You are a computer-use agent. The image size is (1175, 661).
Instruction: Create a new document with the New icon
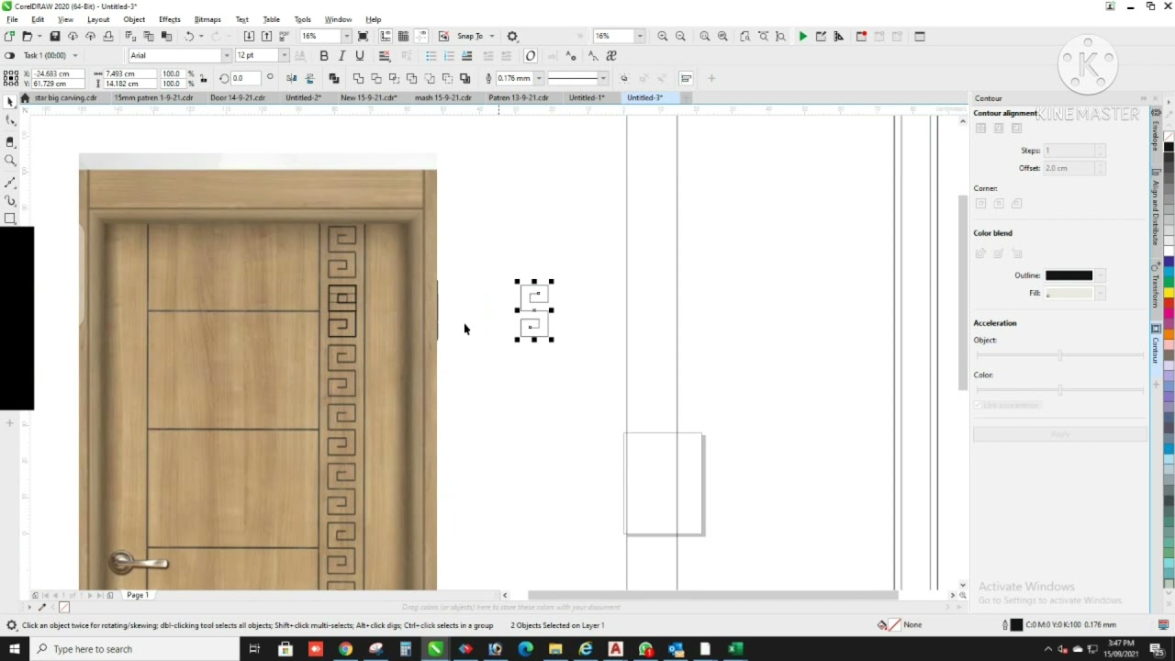9,37
